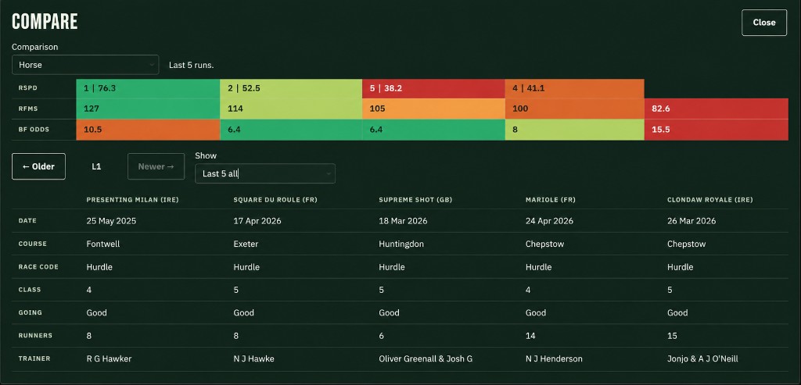Select the Supreme Shot (GB) column header

(415, 200)
